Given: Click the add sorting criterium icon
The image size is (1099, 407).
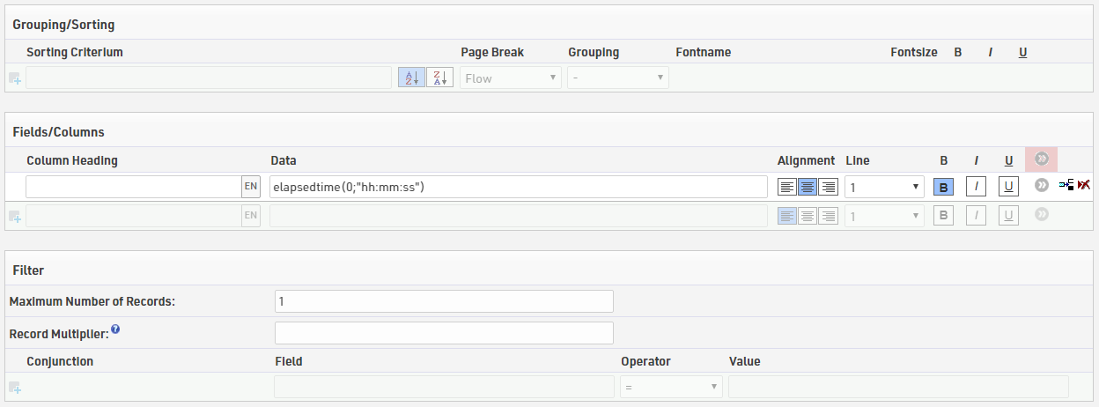Looking at the screenshot, I should (x=15, y=78).
